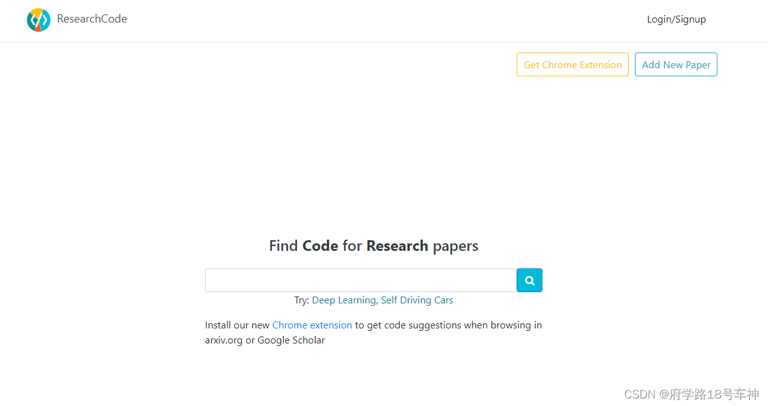Image resolution: width=768 pixels, height=406 pixels.
Task: Try the Deep Learning suggestion link
Action: [x=344, y=300]
